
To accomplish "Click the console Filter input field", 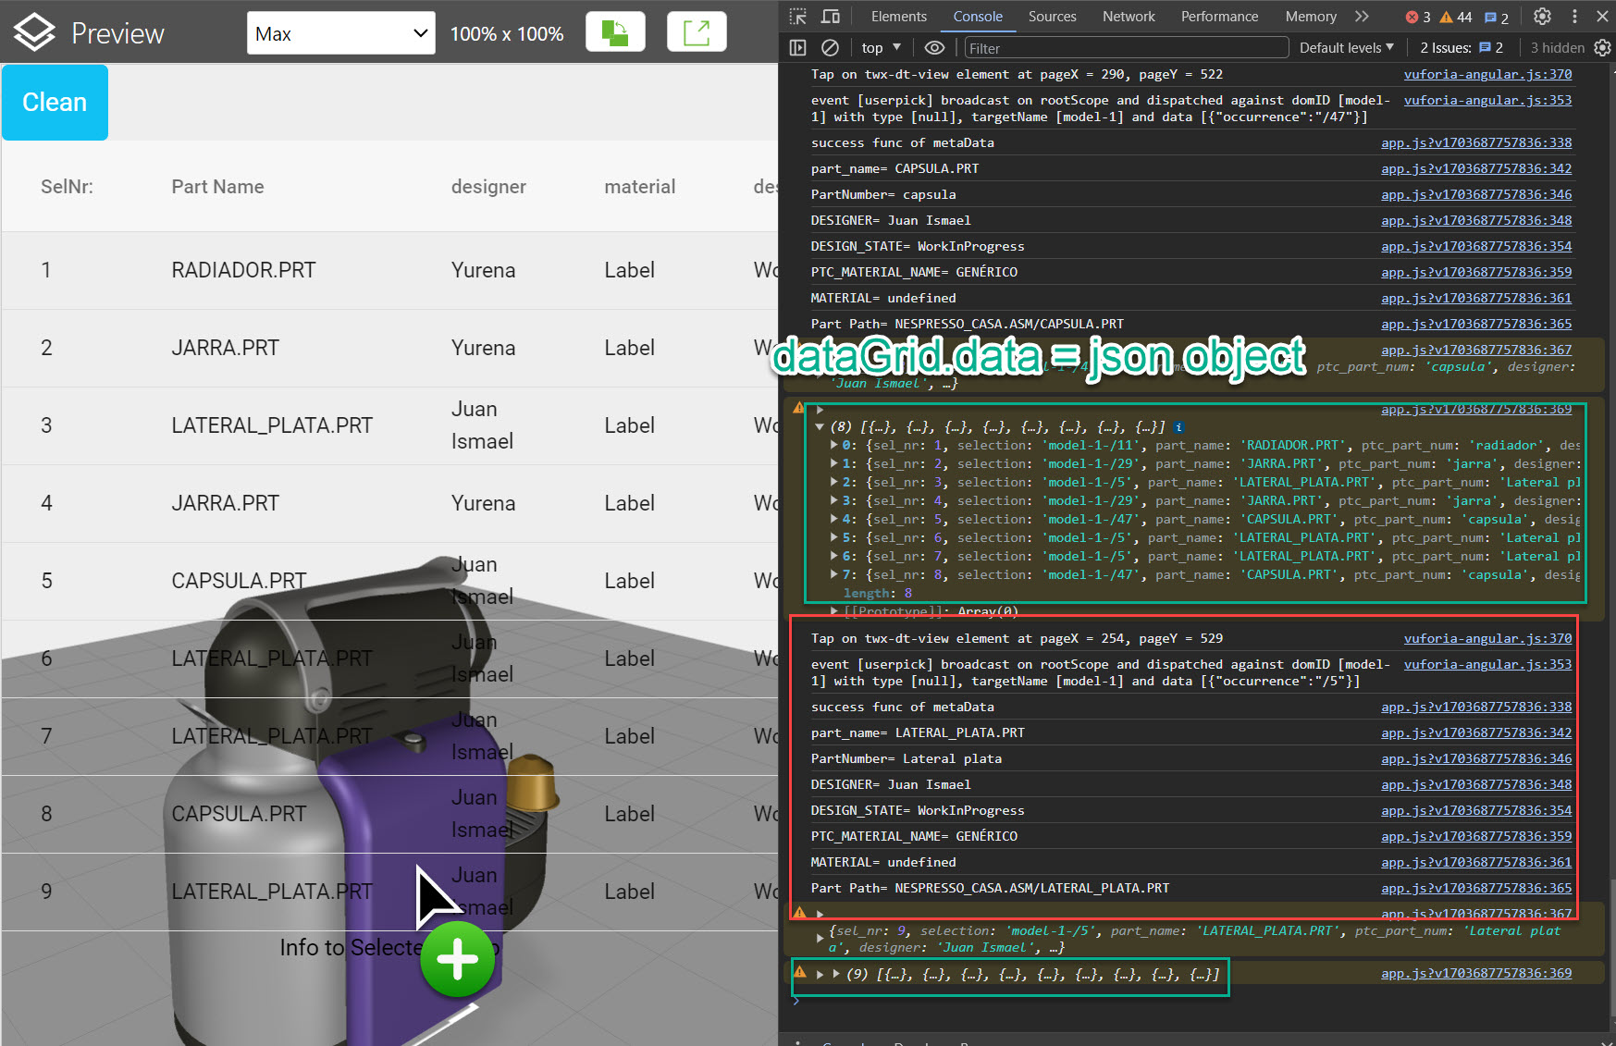I will (1124, 48).
